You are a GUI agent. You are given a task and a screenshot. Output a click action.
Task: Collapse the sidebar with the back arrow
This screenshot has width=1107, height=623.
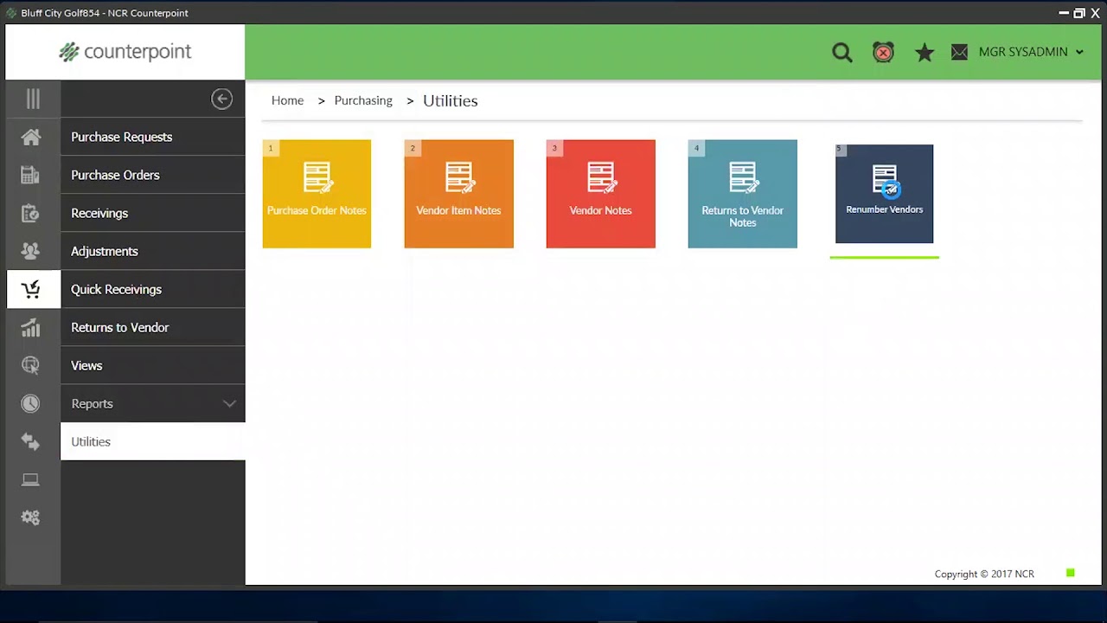[x=221, y=99]
